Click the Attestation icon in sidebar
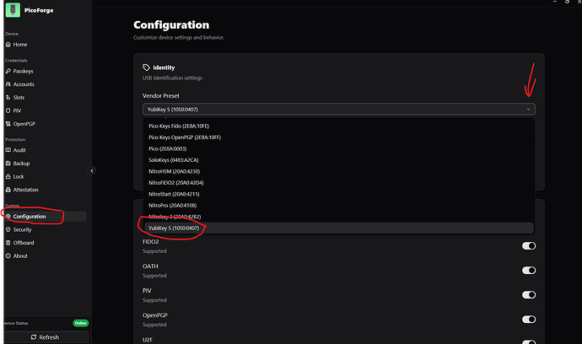582x344 pixels. (8, 190)
